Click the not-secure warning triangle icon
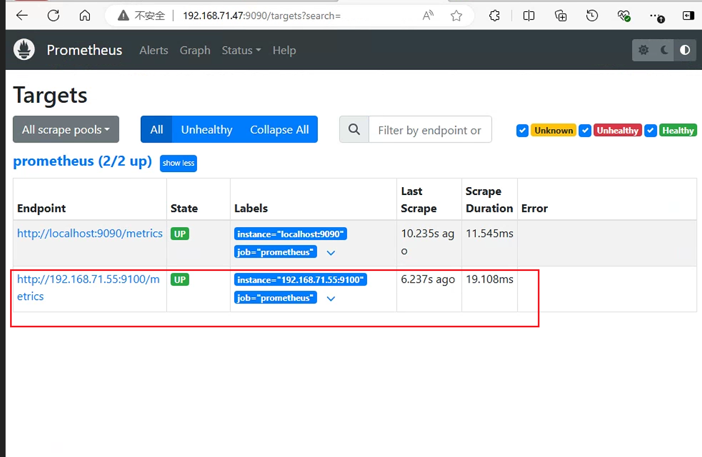This screenshot has width=702, height=457. [123, 16]
